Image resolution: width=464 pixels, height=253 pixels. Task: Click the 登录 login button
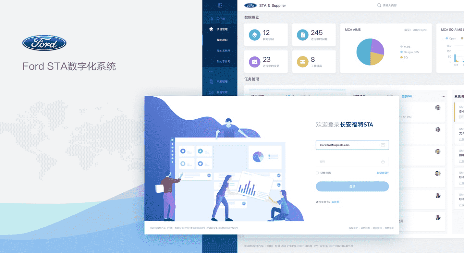pos(352,187)
